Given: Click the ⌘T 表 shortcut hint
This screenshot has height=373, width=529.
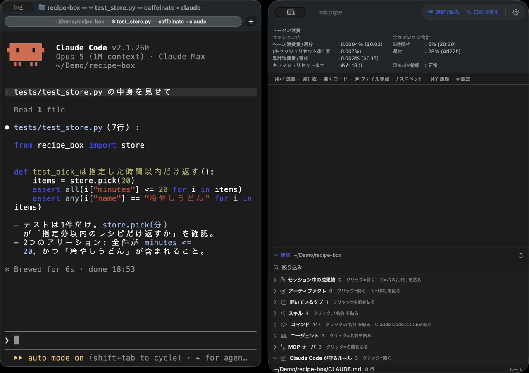Looking at the screenshot, I should pos(310,79).
